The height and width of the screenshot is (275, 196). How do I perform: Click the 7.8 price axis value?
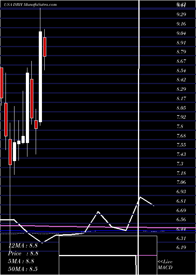tap(180, 126)
